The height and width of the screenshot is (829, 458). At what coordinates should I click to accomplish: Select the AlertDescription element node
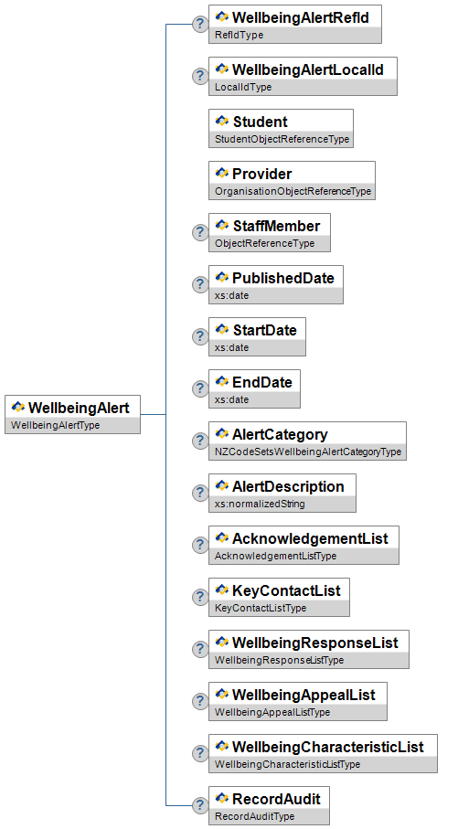point(282,493)
